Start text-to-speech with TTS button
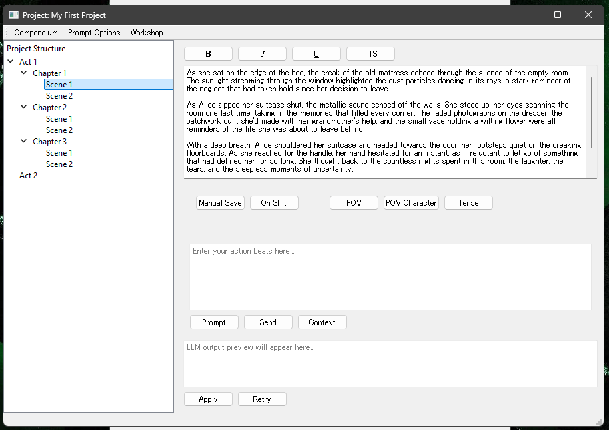This screenshot has height=430, width=609. 370,54
